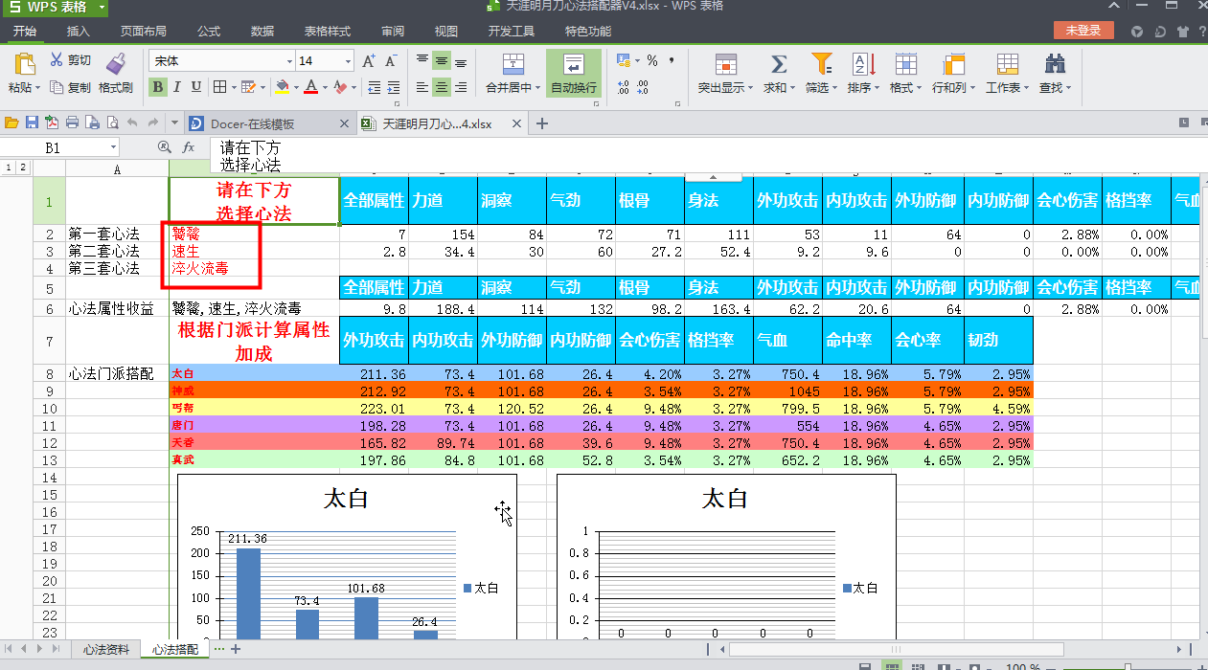Viewport: 1208px width, 670px height.
Task: Click the Find (查找) binoculars icon
Action: click(x=1056, y=64)
